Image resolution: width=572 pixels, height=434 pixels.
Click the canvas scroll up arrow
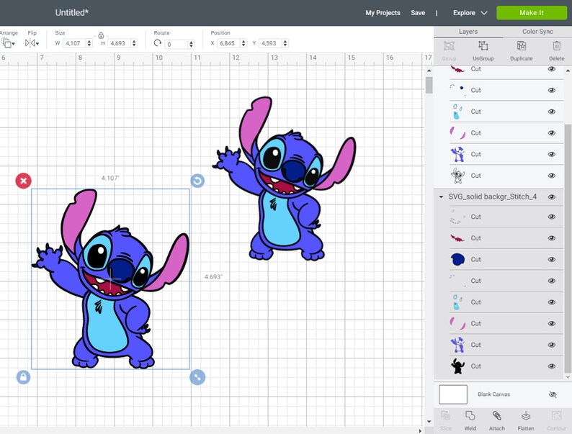429,70
